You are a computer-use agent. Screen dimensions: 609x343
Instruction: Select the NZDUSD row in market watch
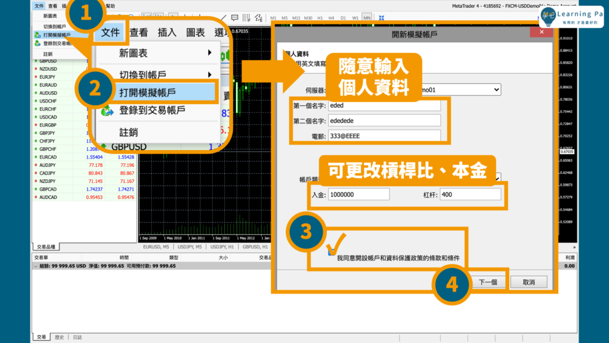coord(61,69)
